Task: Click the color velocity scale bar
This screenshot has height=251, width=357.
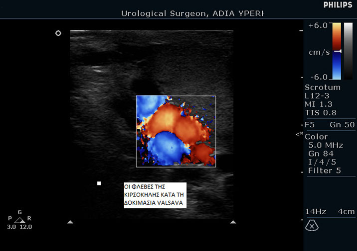Action: pos(337,51)
